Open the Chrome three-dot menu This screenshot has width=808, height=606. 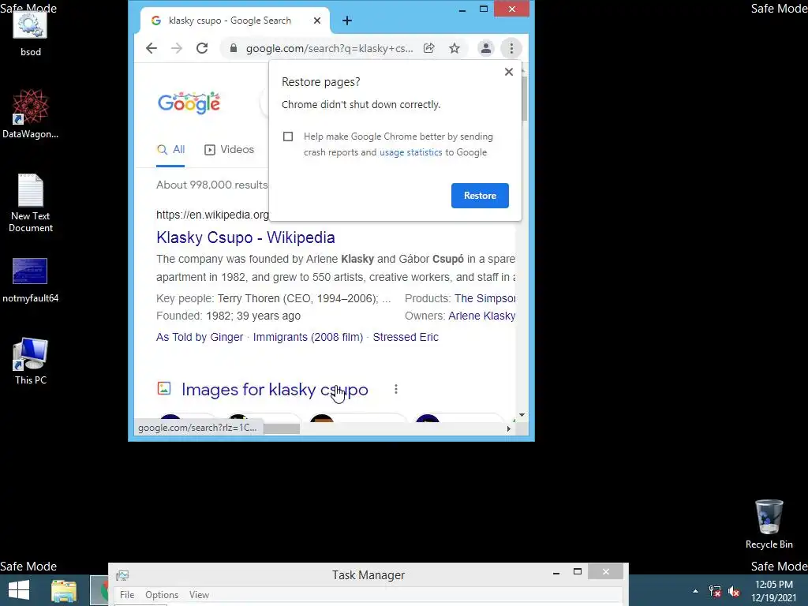click(x=511, y=48)
